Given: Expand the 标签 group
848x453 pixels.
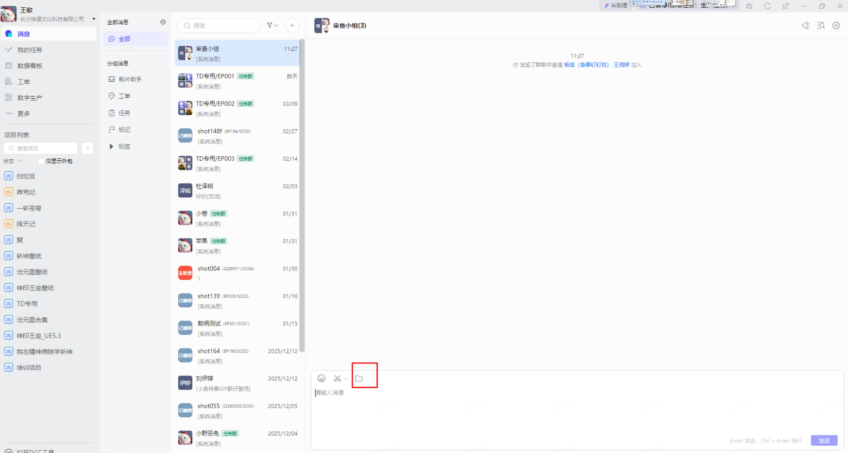Looking at the screenshot, I should click(111, 147).
